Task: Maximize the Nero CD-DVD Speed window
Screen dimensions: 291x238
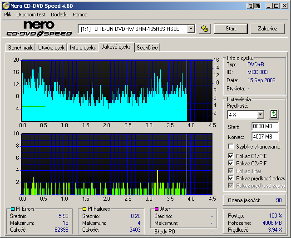Action: (x=276, y=6)
